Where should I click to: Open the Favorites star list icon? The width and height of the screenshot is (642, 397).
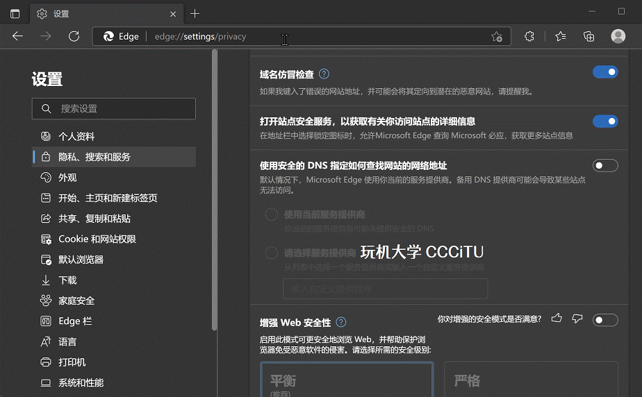(x=560, y=37)
